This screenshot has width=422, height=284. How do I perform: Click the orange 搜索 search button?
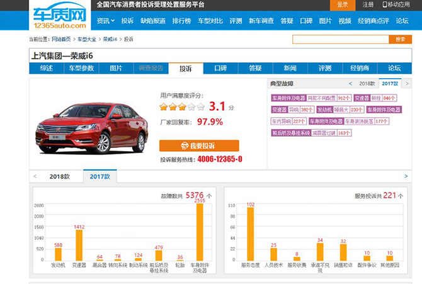[400, 39]
